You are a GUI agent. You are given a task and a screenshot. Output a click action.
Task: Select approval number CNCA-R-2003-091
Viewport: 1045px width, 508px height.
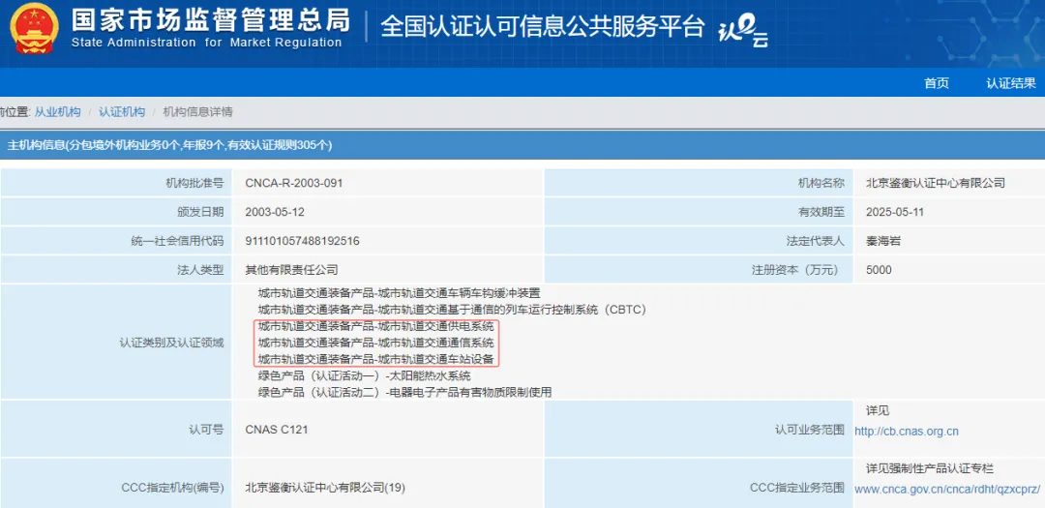(x=294, y=183)
